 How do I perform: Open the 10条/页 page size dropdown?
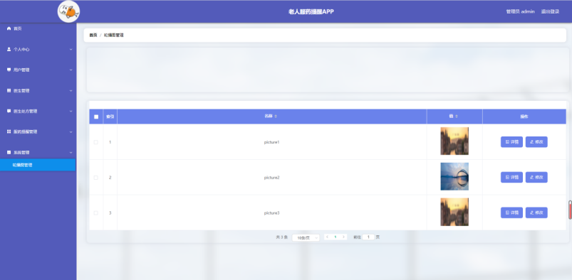[306, 237]
